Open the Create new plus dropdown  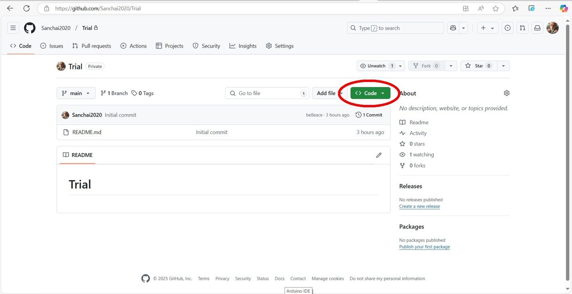[488, 28]
